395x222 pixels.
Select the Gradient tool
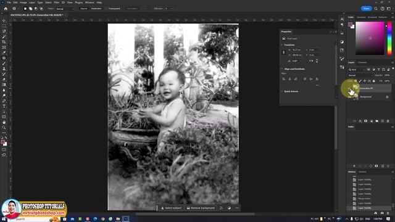4,85
